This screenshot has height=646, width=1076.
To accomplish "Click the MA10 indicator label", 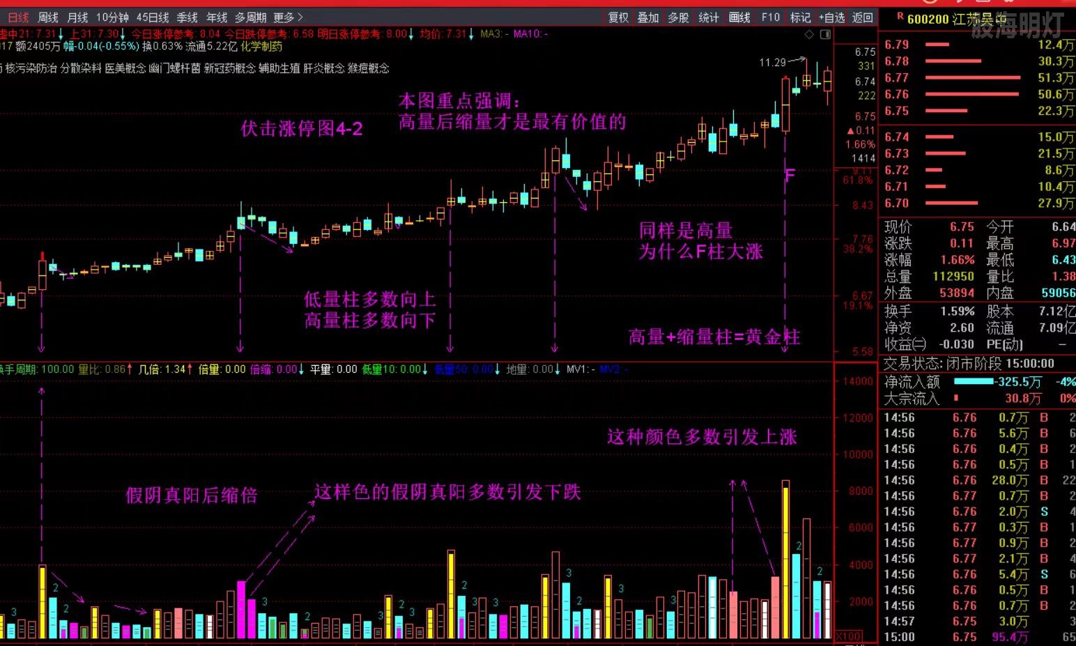I will tap(530, 33).
